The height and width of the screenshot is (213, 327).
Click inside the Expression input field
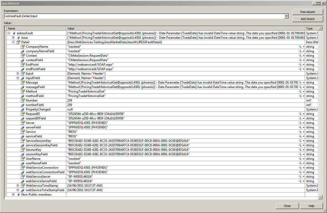(x=144, y=16)
